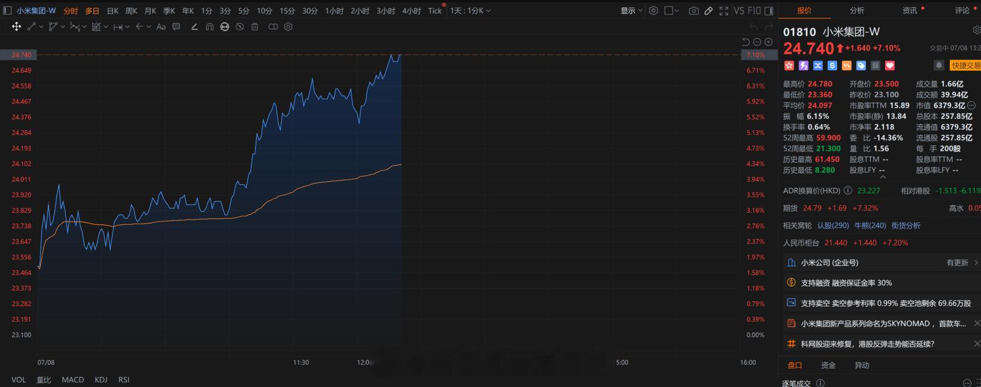Expand arrow tool options dropdown

point(149,27)
